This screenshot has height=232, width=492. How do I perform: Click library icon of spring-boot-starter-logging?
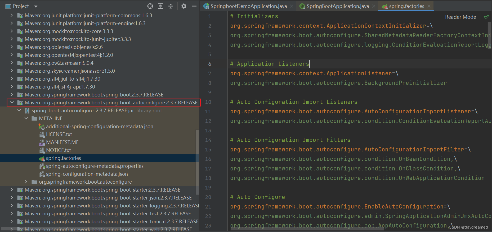click(x=20, y=206)
